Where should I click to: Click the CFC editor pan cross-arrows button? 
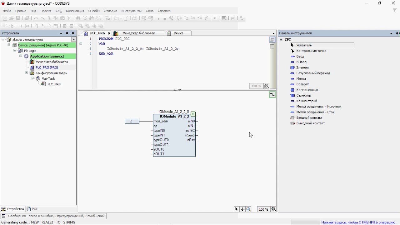click(x=242, y=209)
